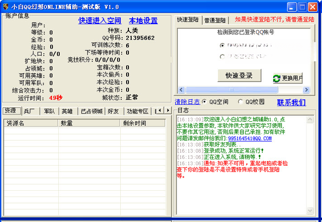Open the 好友 tab
This screenshot has width=322, height=222.
114,111
